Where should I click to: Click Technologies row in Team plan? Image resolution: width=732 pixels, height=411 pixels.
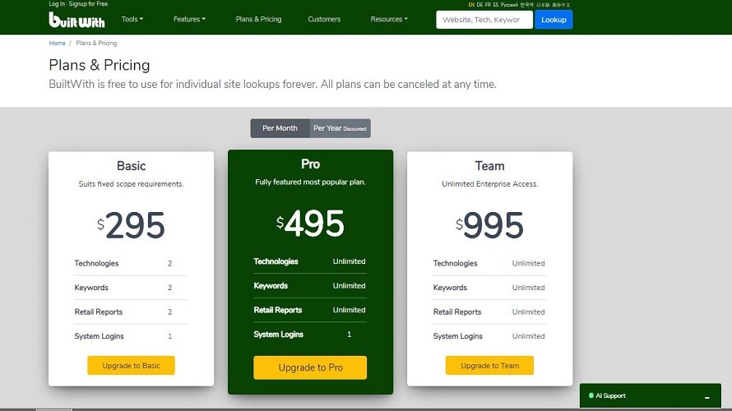[x=489, y=263]
